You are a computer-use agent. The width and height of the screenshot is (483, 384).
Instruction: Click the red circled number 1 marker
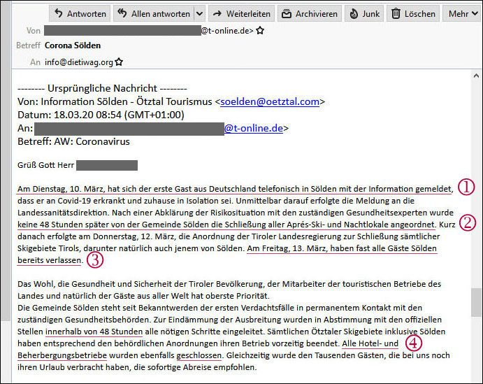[466, 187]
